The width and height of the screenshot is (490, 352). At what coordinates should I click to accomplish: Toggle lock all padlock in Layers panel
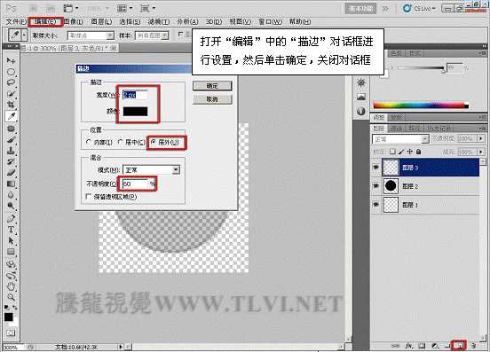click(419, 152)
